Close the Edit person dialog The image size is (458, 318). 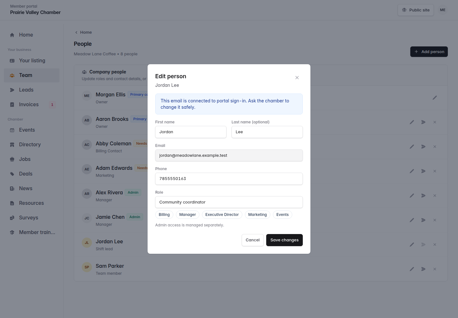[297, 78]
